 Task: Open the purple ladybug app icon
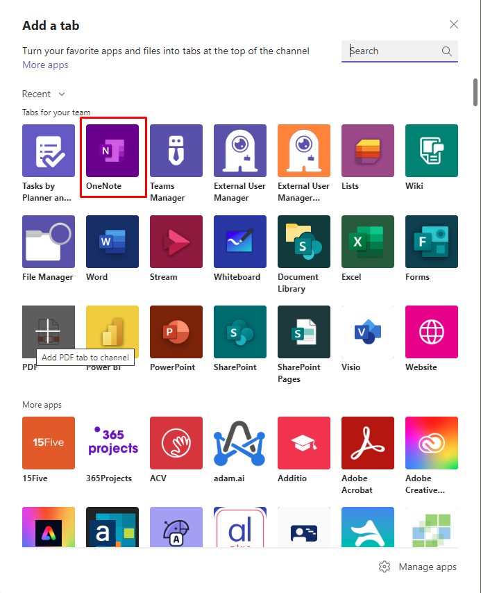pos(176,527)
